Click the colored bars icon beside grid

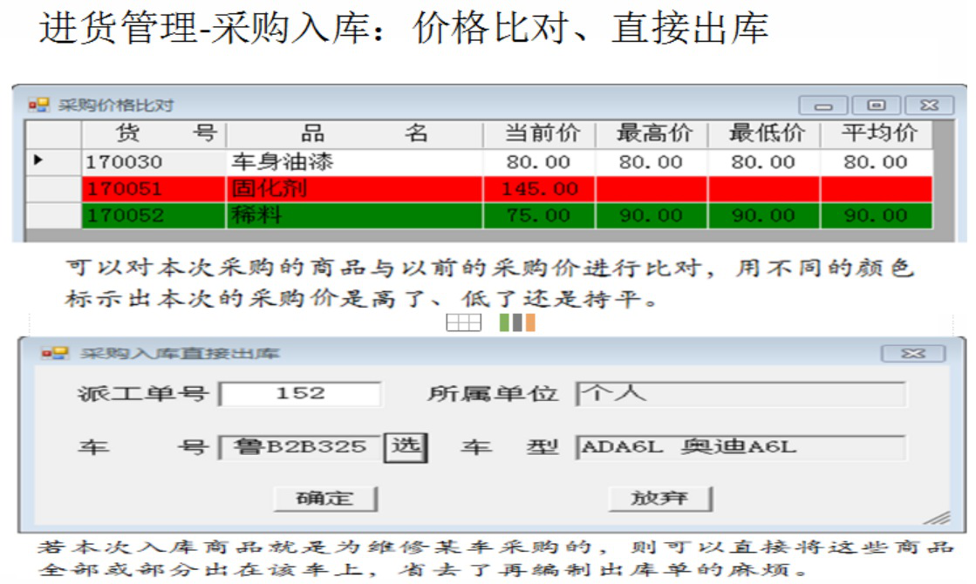(517, 323)
